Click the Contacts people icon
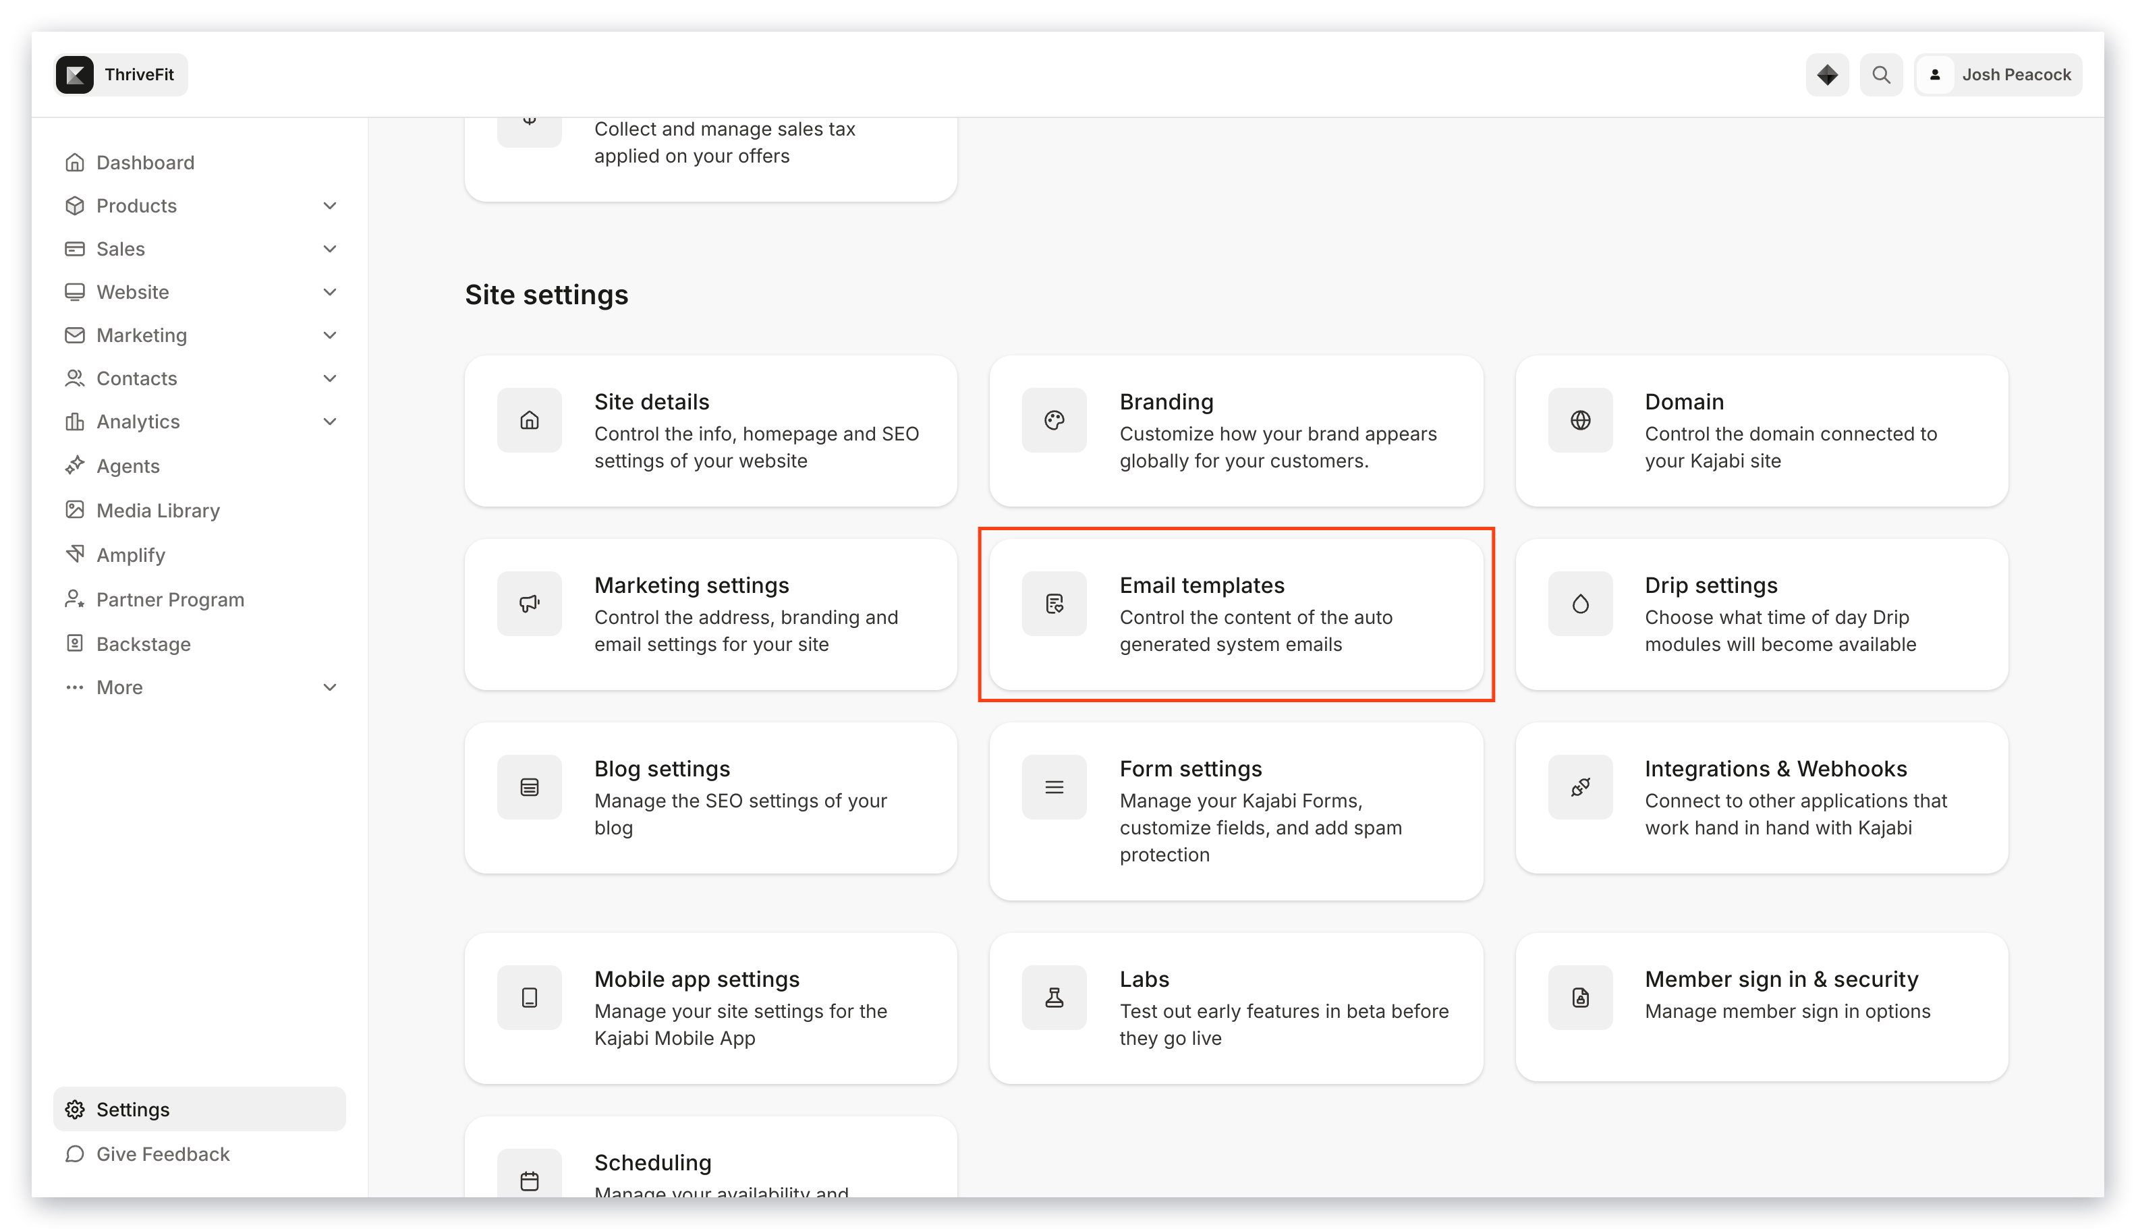2136x1229 pixels. [74, 377]
